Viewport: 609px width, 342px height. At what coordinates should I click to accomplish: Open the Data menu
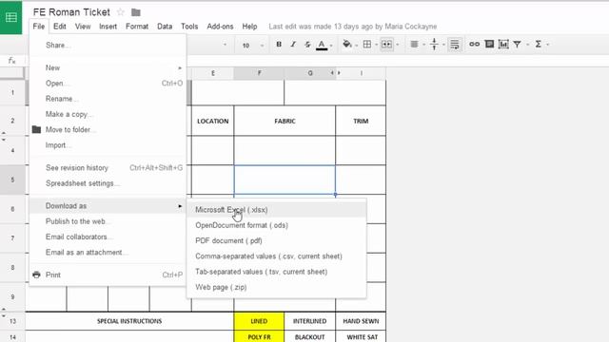click(x=165, y=27)
